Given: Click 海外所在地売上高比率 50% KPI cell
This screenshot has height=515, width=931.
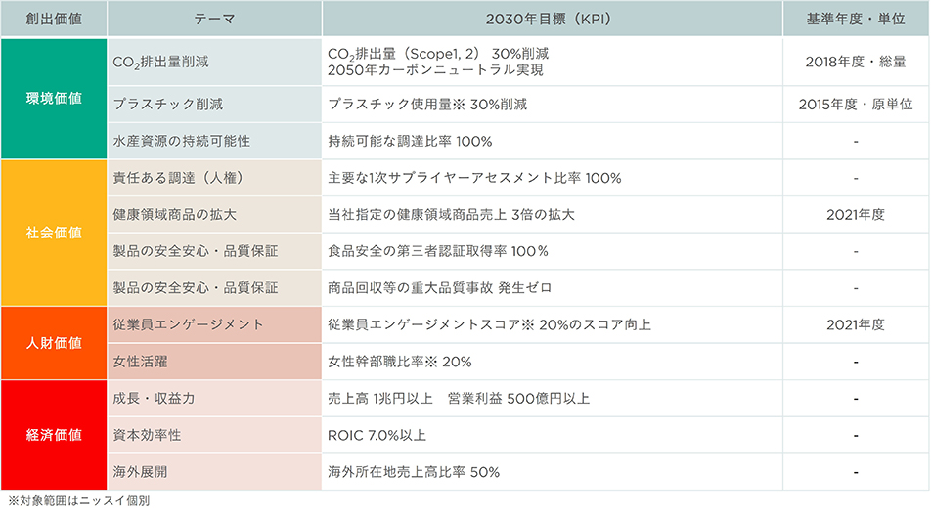Looking at the screenshot, I should point(553,472).
